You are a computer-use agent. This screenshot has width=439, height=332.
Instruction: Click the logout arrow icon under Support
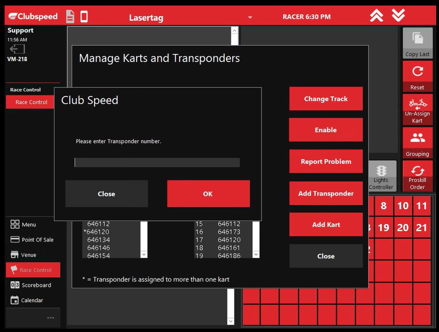(17, 49)
